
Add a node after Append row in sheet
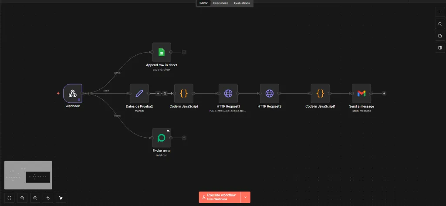click(184, 52)
